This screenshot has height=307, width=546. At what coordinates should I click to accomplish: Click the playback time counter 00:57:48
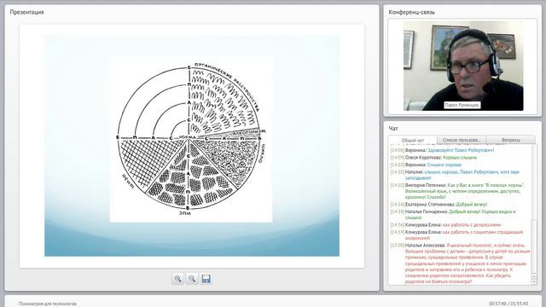pyautogui.click(x=498, y=304)
